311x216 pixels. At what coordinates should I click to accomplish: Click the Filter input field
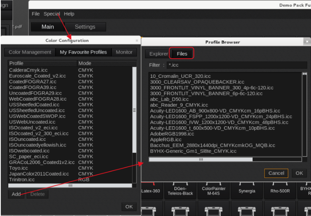(236, 65)
